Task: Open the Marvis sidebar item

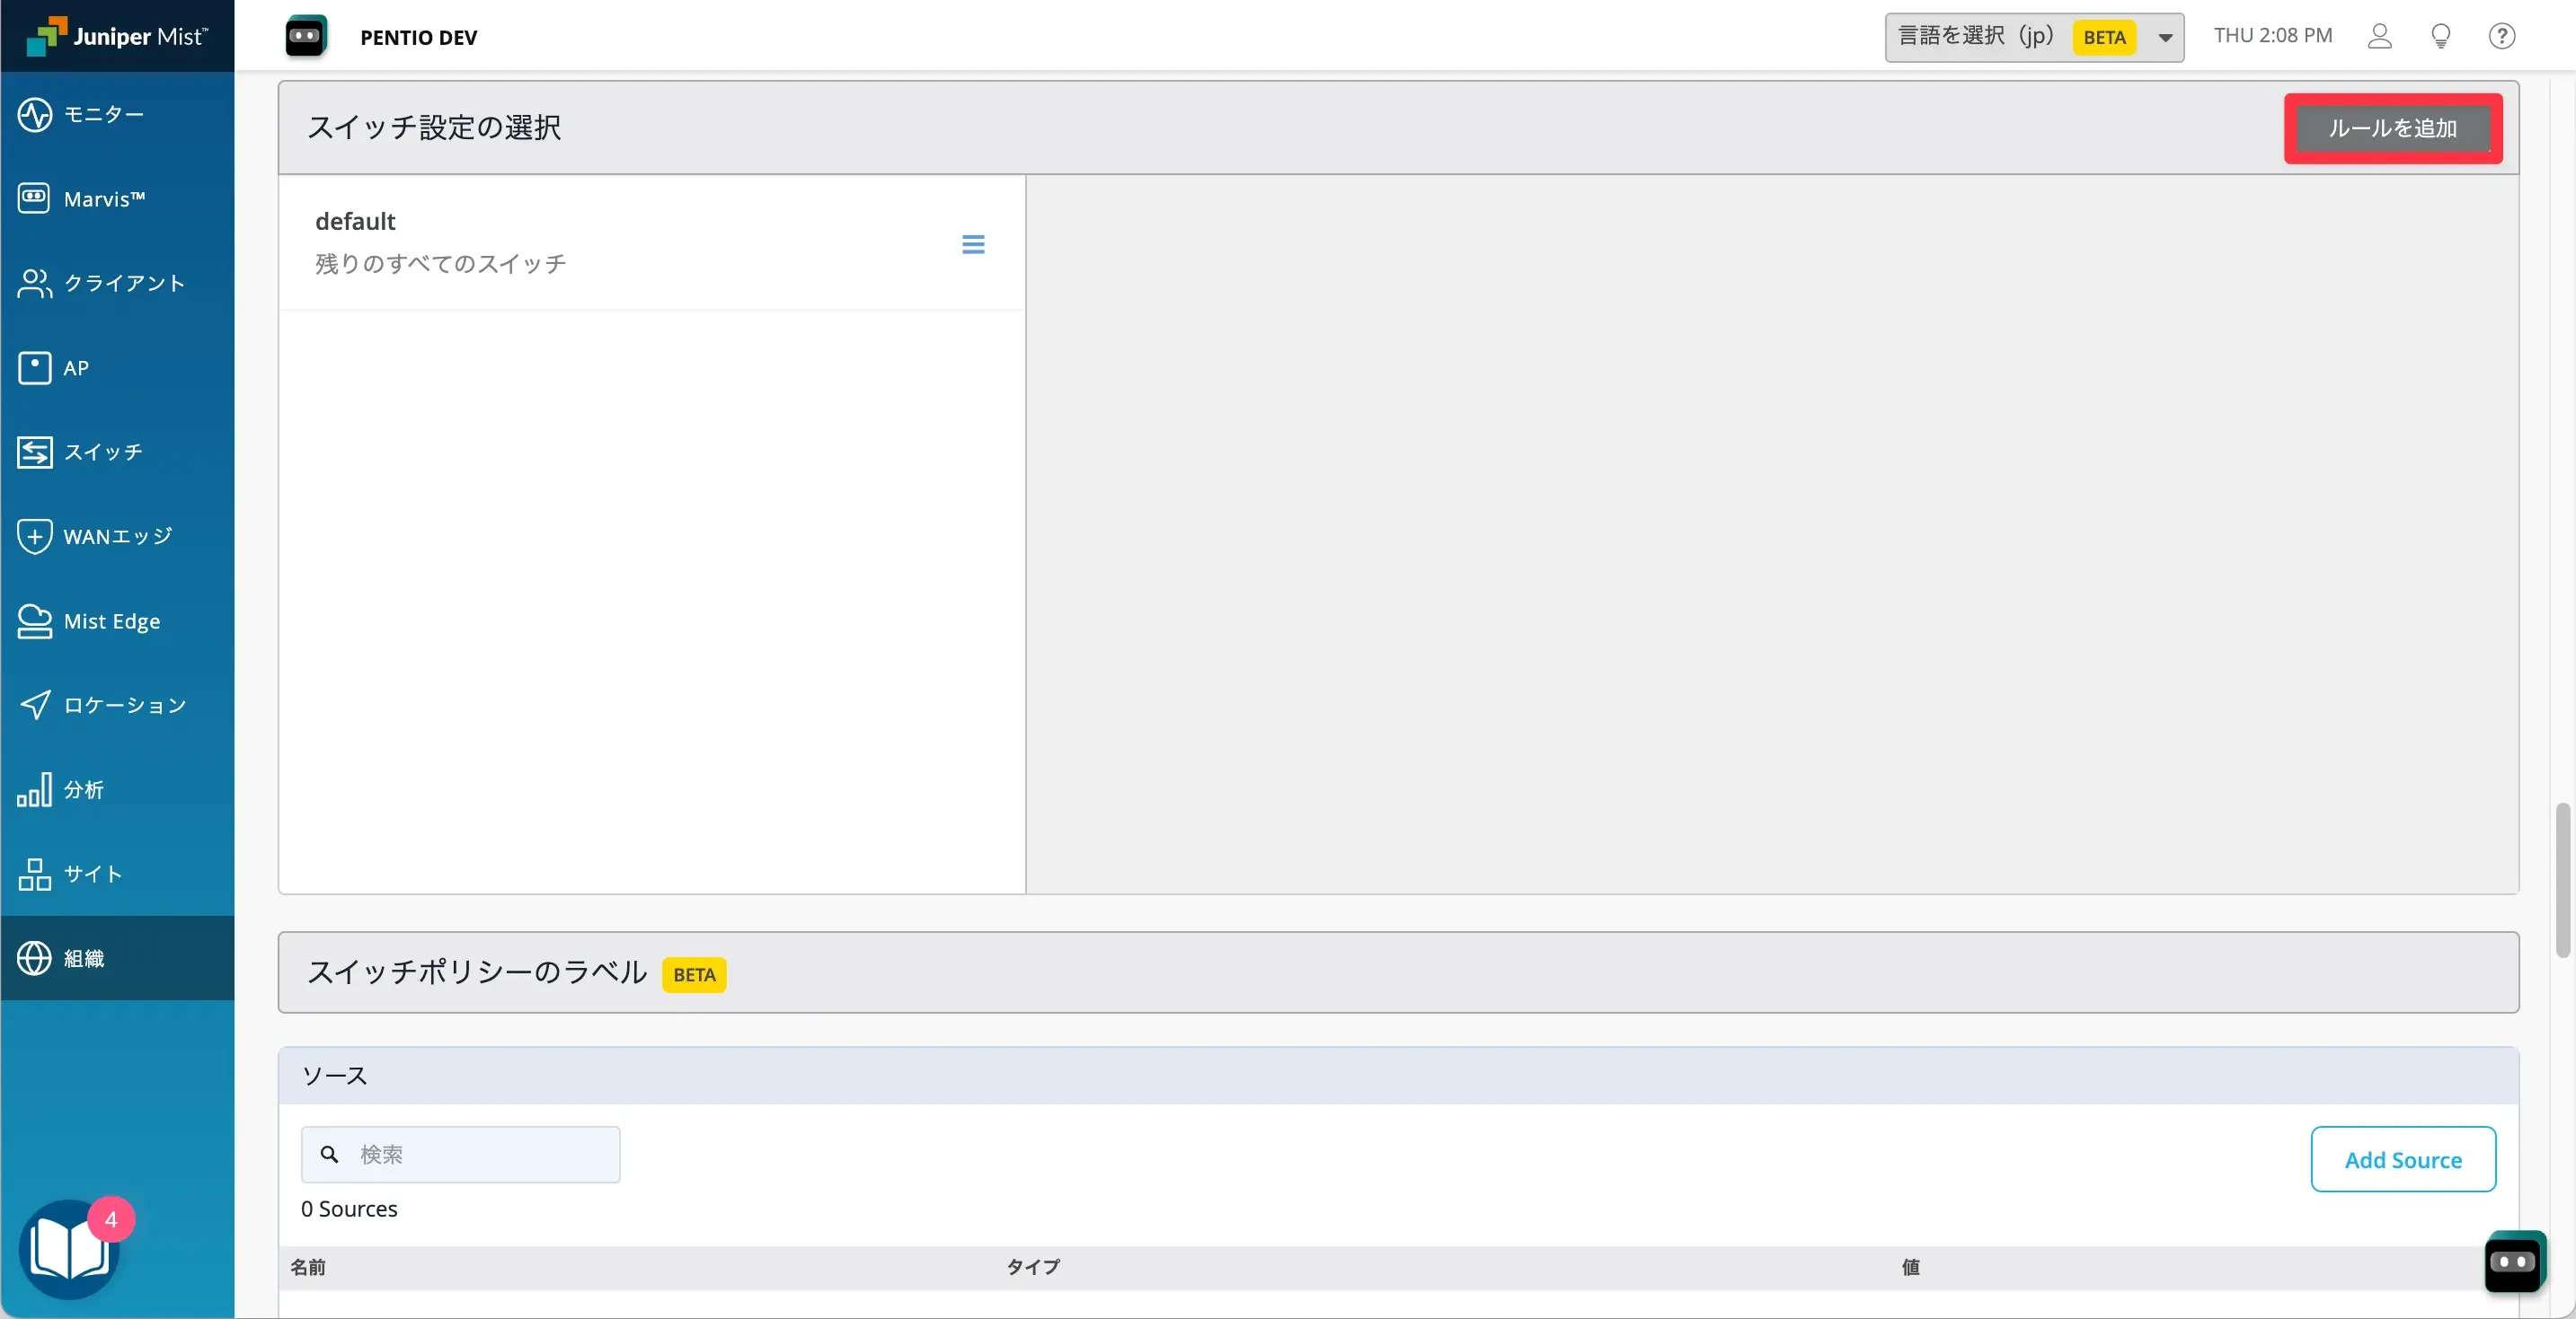Action: click(x=104, y=198)
